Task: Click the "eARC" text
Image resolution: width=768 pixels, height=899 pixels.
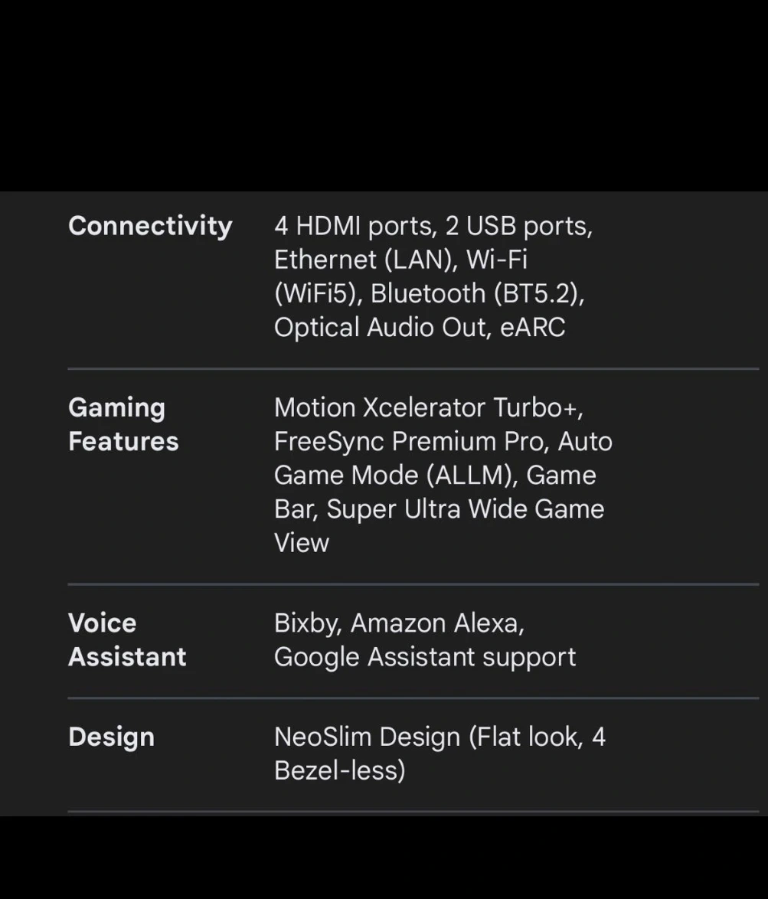Action: (532, 328)
